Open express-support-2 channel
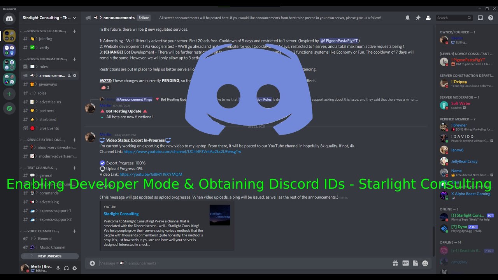This screenshot has height=280, width=498. click(50, 220)
